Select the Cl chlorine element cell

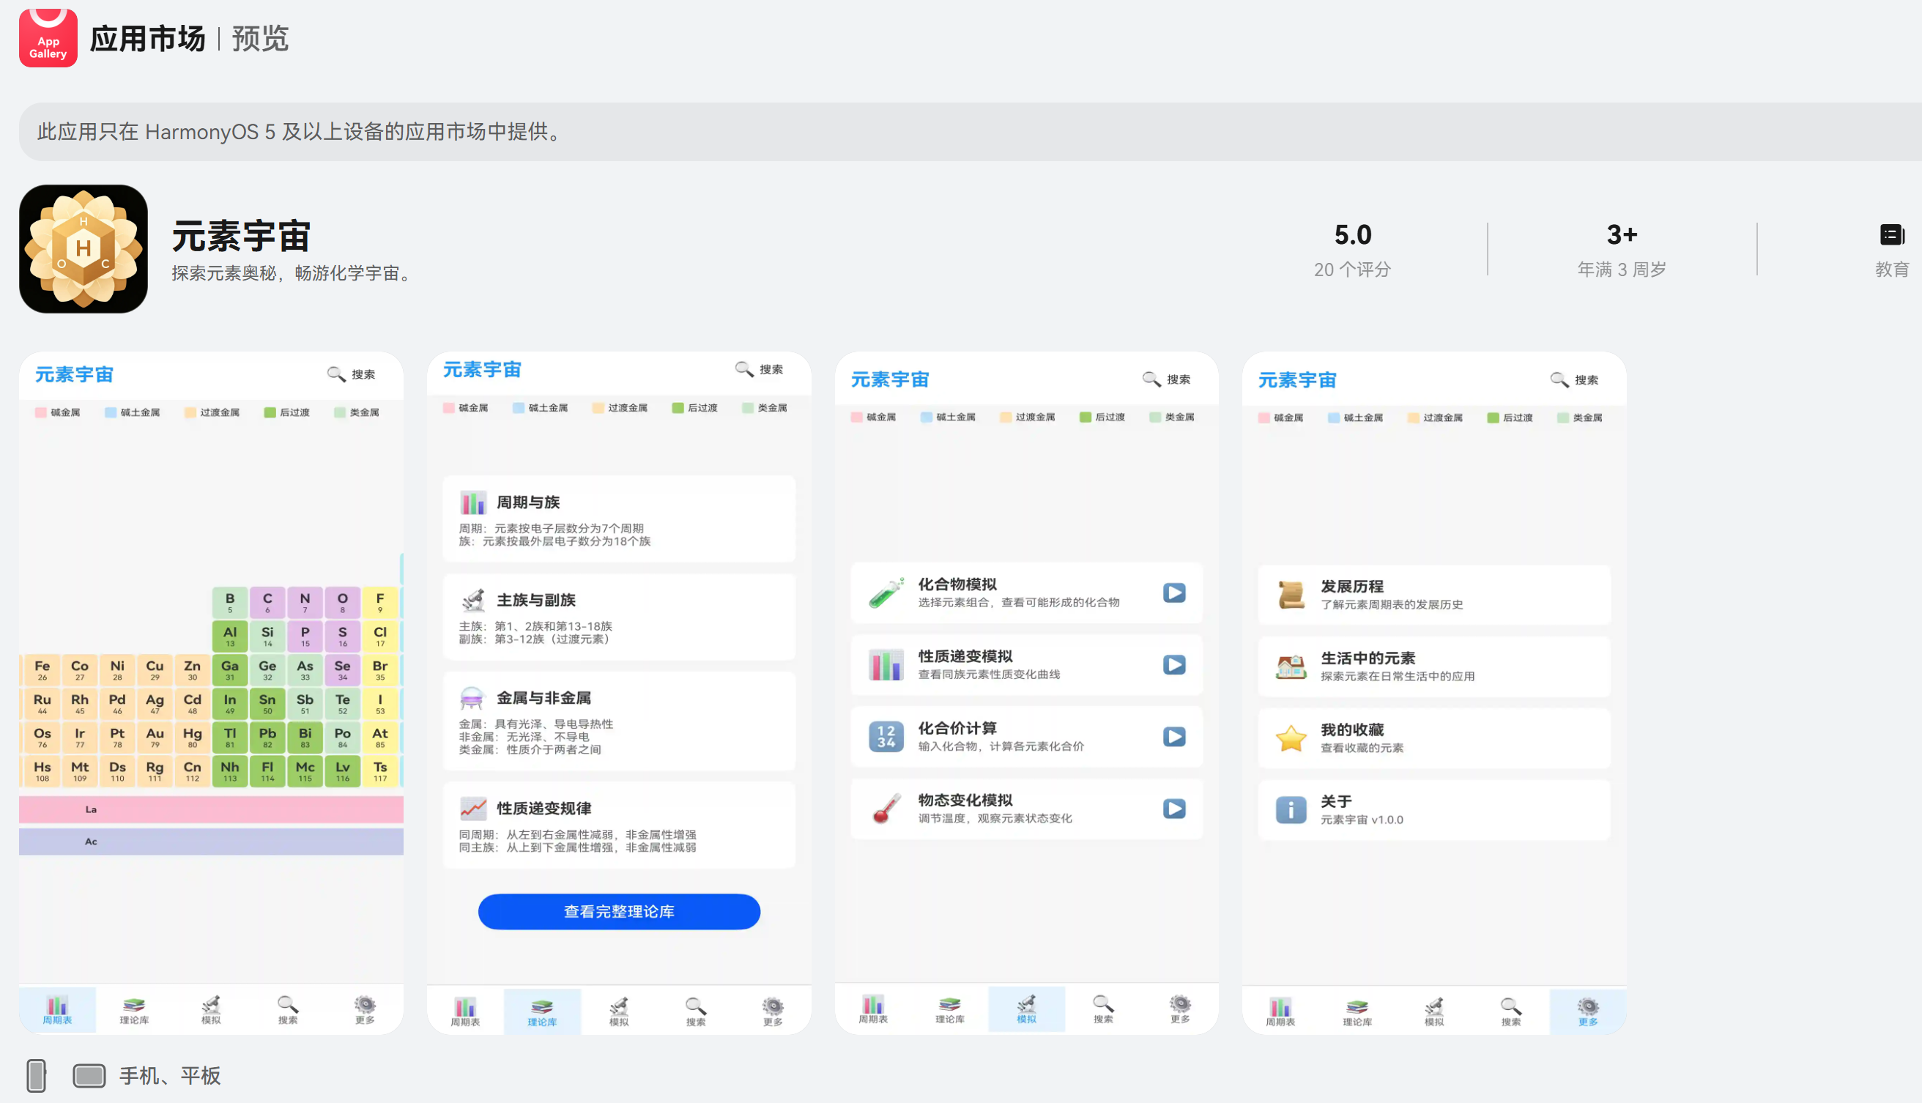(380, 636)
